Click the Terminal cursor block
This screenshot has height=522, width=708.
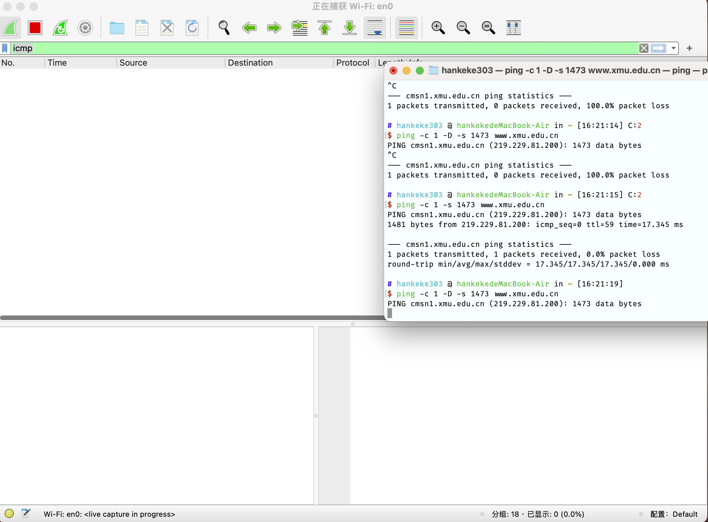[390, 313]
